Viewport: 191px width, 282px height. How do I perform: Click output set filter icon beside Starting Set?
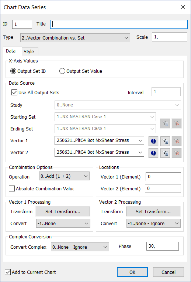(165, 123)
